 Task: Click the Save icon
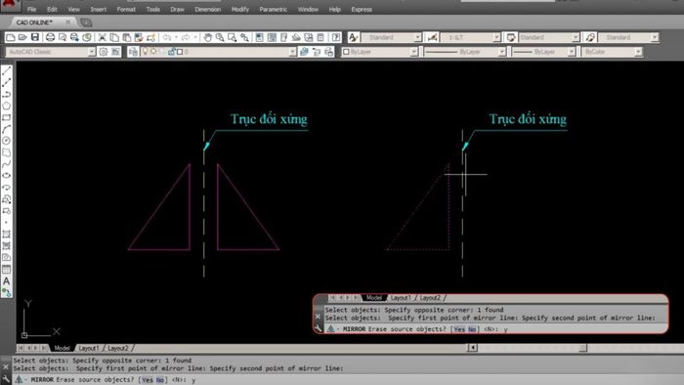[35, 37]
